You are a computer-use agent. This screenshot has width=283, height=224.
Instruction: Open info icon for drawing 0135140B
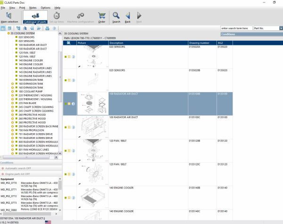point(74,198)
